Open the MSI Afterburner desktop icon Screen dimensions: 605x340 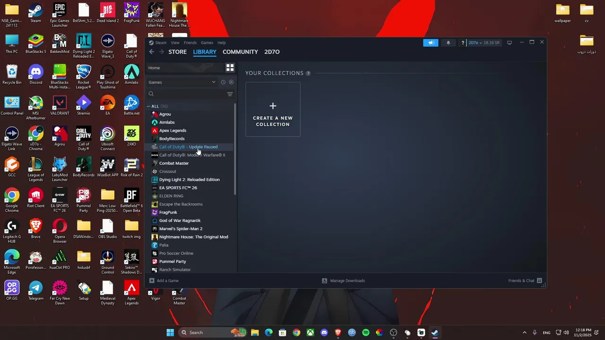36,108
